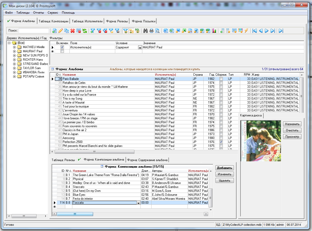Open the Отчеты menu
312x231 pixels.
(38, 12)
